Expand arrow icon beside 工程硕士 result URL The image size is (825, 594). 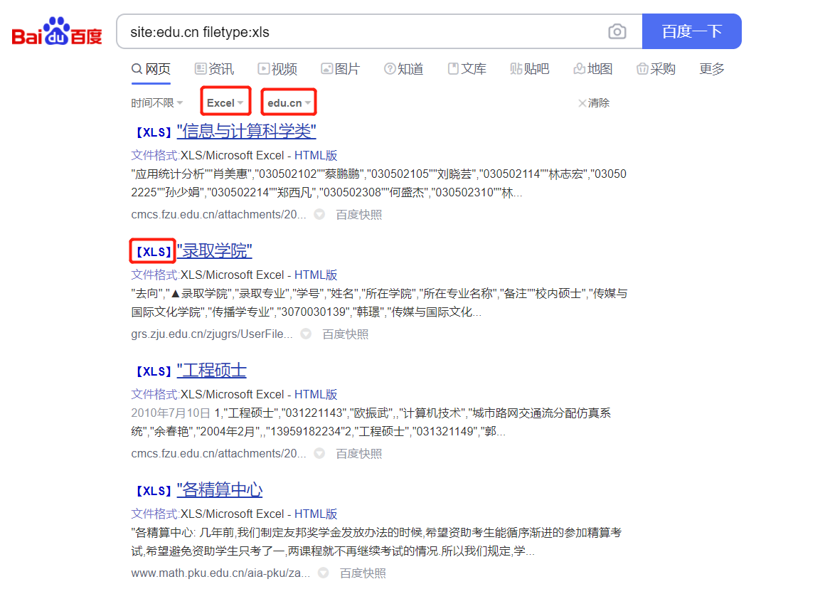coord(319,454)
